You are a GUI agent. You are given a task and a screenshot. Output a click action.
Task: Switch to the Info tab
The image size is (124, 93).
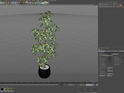tap(108, 51)
